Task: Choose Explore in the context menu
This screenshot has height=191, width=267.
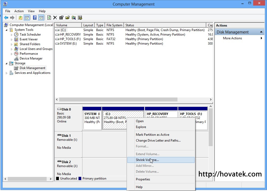Action: 161,127
